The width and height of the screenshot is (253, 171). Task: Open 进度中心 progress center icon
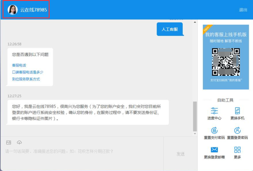[x=214, y=111]
